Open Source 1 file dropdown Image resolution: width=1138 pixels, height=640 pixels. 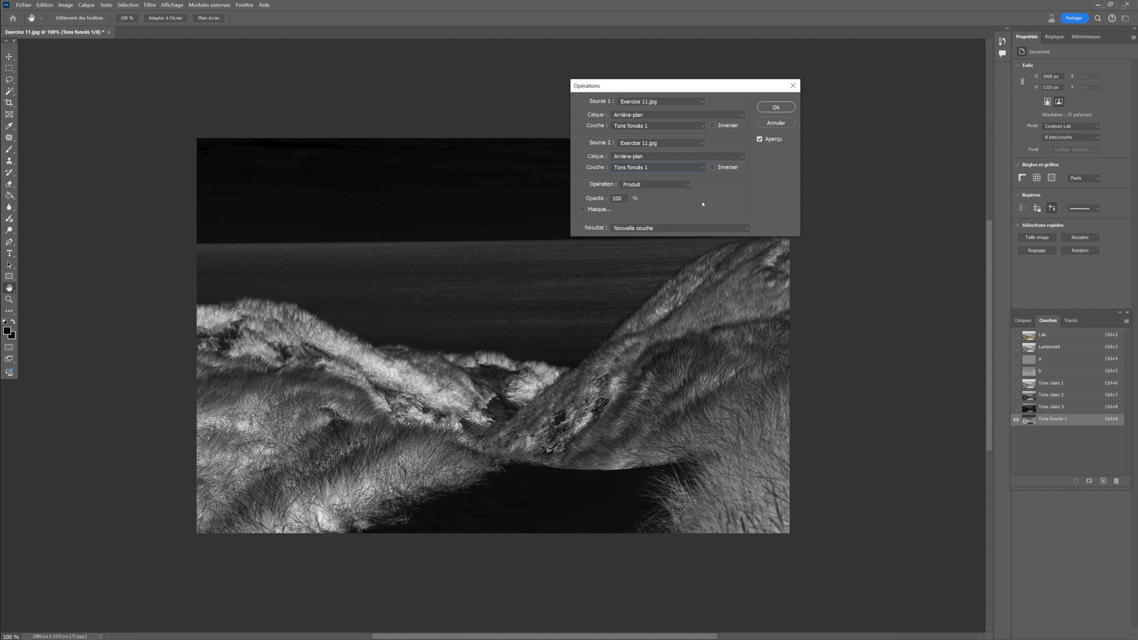(661, 101)
